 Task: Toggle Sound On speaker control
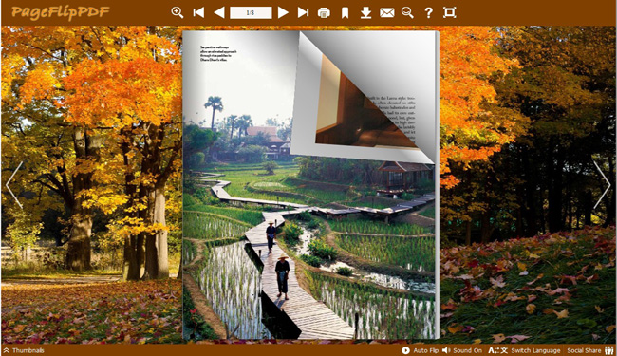462,350
